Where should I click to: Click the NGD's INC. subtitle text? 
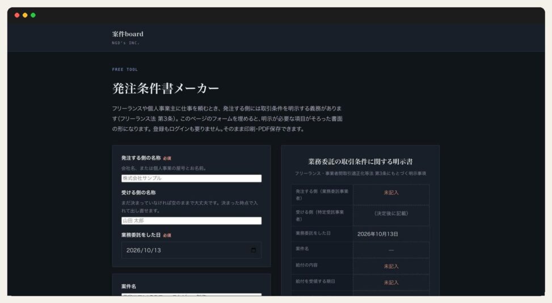126,43
